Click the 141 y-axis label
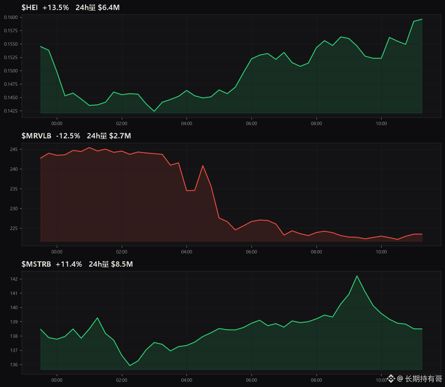The image size is (445, 387). point(14,293)
